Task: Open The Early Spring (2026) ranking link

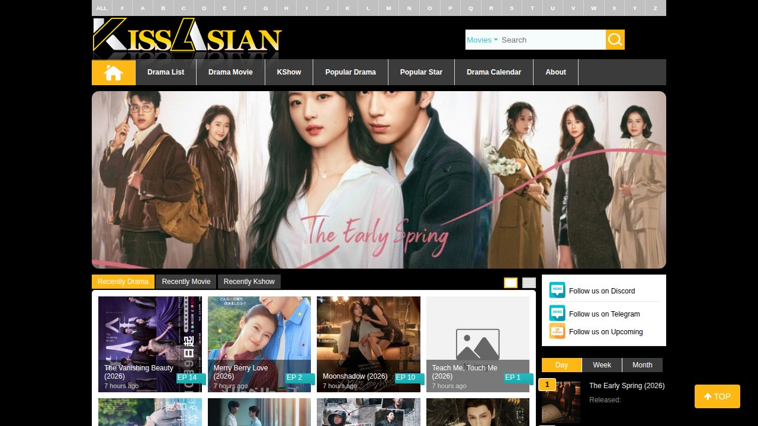Action: [x=627, y=386]
